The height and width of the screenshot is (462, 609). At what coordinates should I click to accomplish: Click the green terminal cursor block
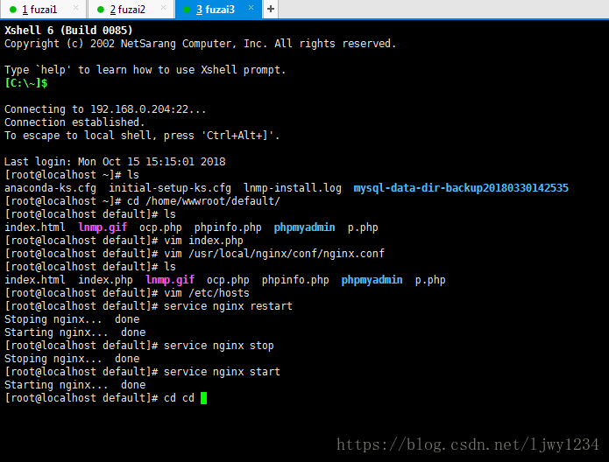pos(203,398)
